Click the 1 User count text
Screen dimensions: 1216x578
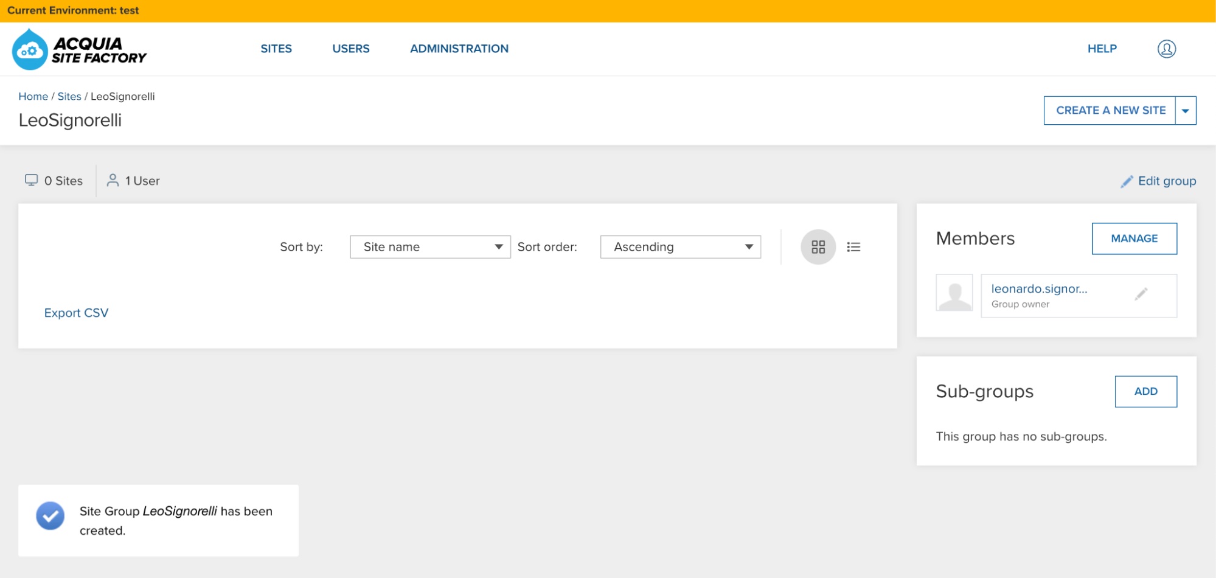coord(142,181)
